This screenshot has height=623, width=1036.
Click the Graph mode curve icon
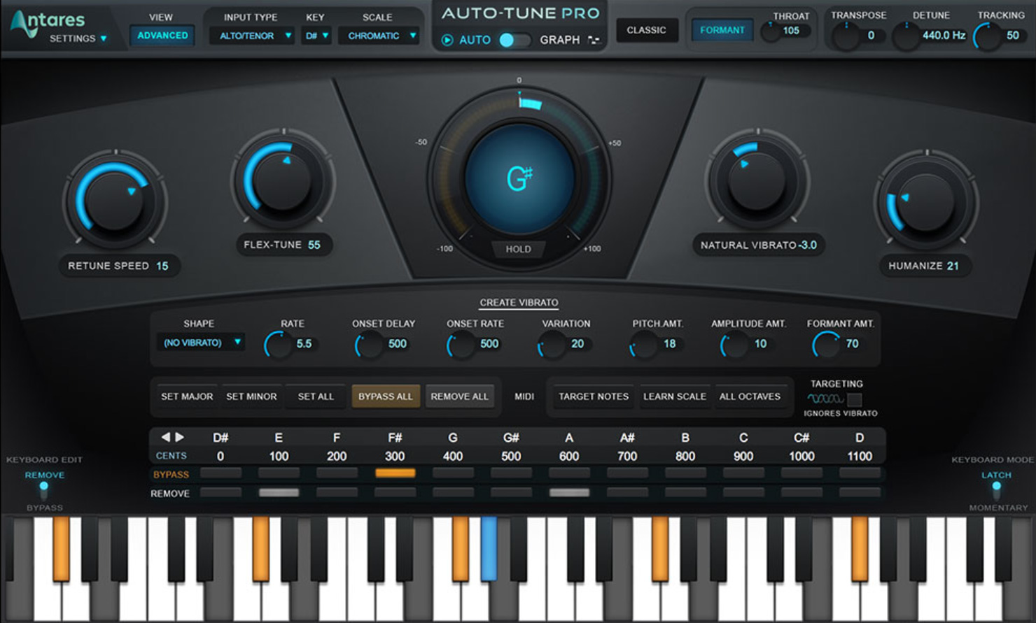coord(594,41)
